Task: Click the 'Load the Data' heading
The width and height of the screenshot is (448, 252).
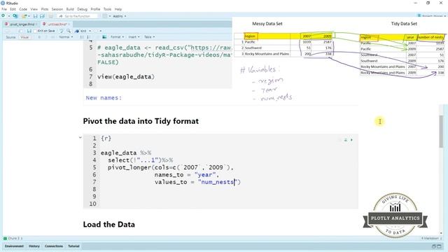Action: (109, 224)
